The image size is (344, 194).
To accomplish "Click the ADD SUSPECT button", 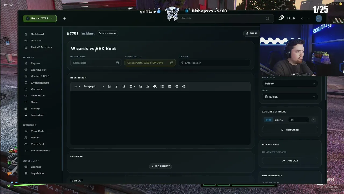I will click(x=161, y=166).
